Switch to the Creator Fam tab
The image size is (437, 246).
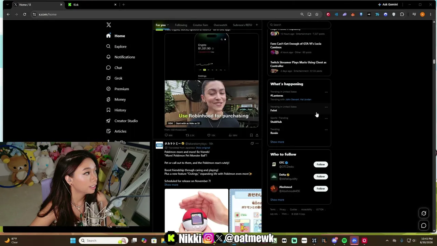[x=200, y=25]
